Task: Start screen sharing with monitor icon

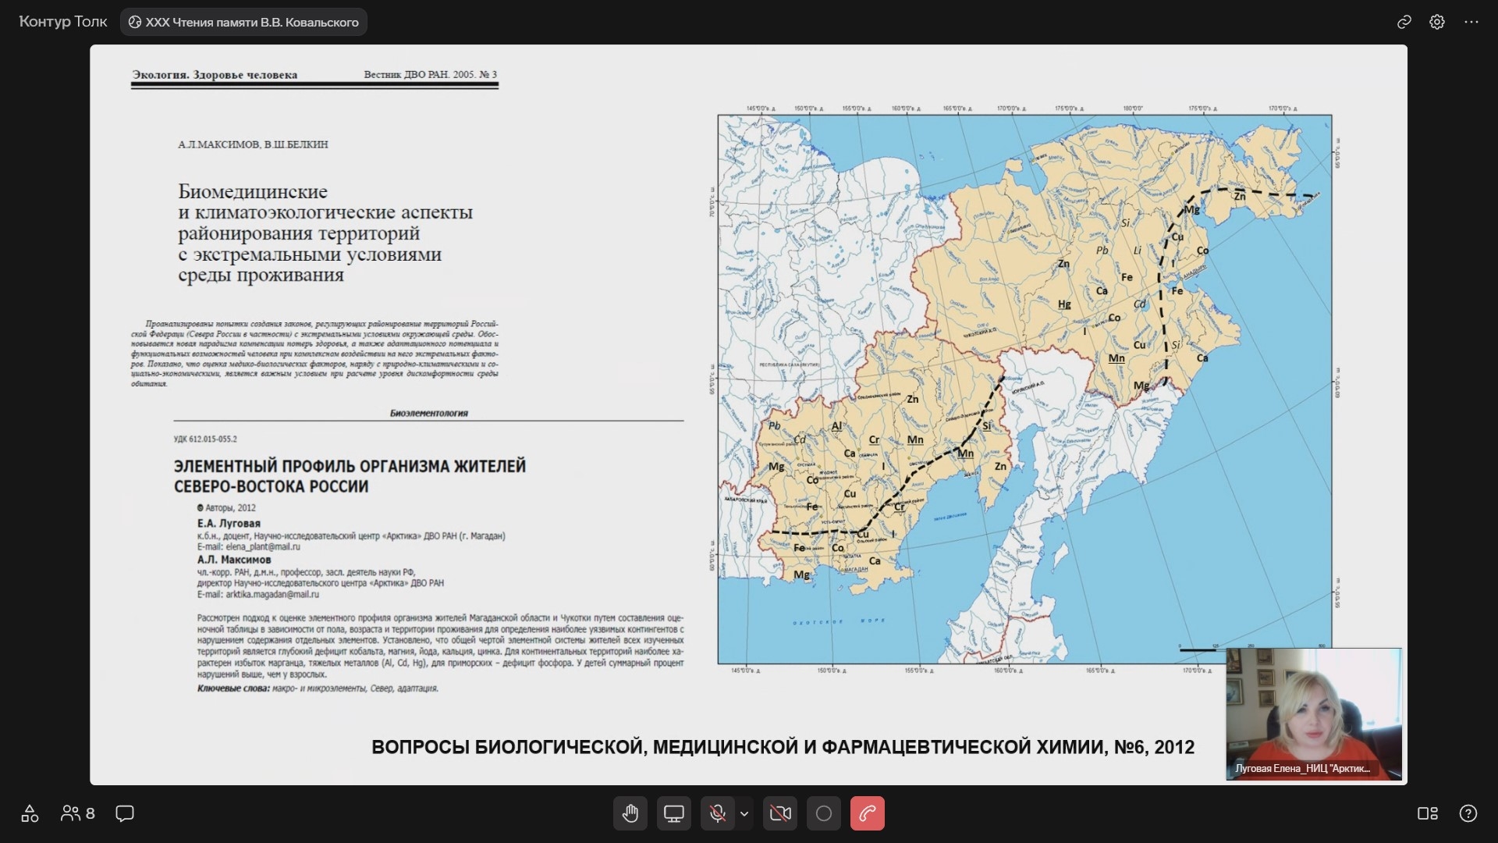Action: point(673,813)
